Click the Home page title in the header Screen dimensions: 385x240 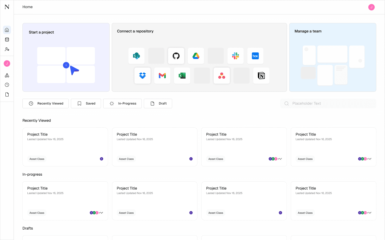tap(27, 7)
